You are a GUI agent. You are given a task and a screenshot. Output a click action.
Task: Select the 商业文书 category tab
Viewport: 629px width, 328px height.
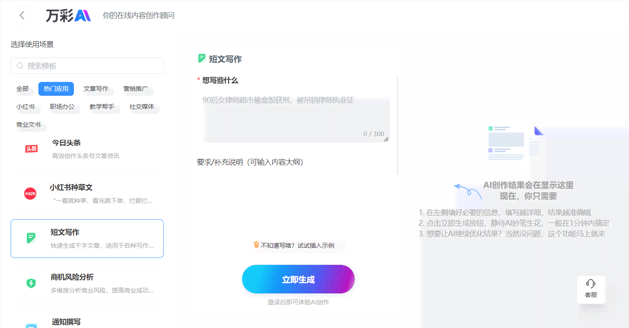click(29, 124)
